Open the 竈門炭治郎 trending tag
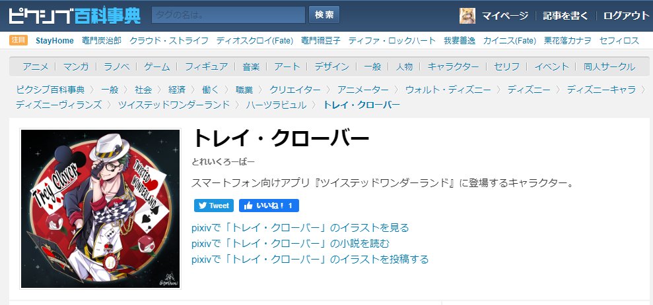 [102, 41]
